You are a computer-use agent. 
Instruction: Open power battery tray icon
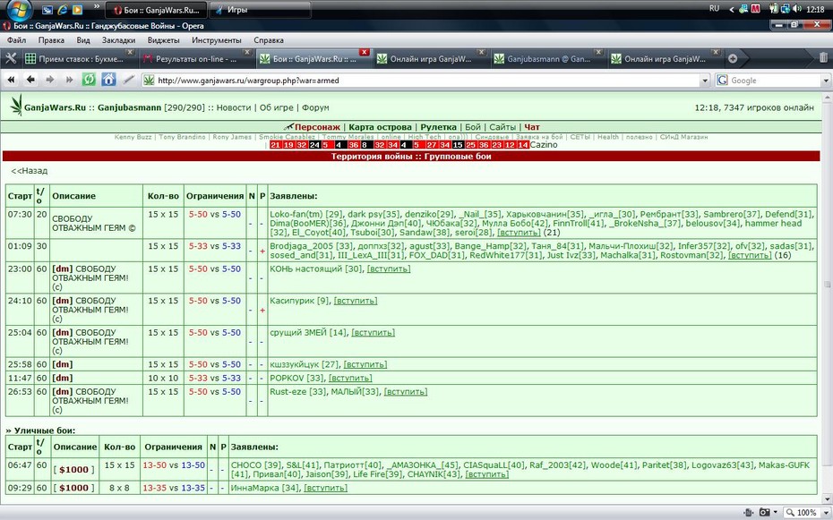tap(774, 8)
